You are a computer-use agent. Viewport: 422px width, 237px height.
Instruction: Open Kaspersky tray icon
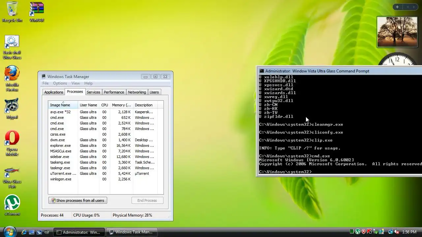point(370,232)
